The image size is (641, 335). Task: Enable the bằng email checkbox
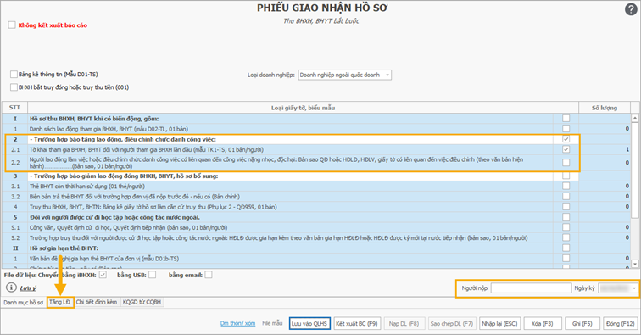[x=208, y=275]
